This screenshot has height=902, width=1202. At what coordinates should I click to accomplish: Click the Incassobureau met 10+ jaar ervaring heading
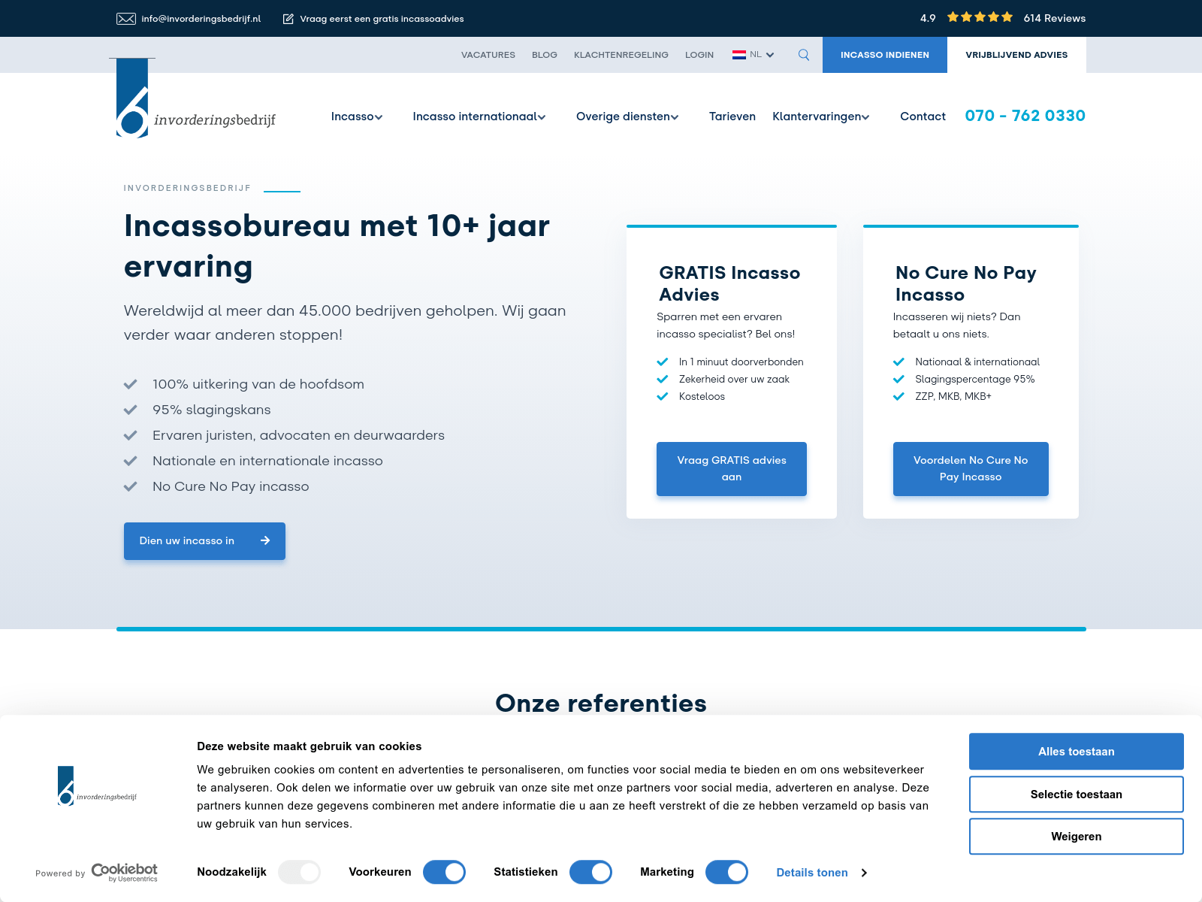(x=337, y=246)
